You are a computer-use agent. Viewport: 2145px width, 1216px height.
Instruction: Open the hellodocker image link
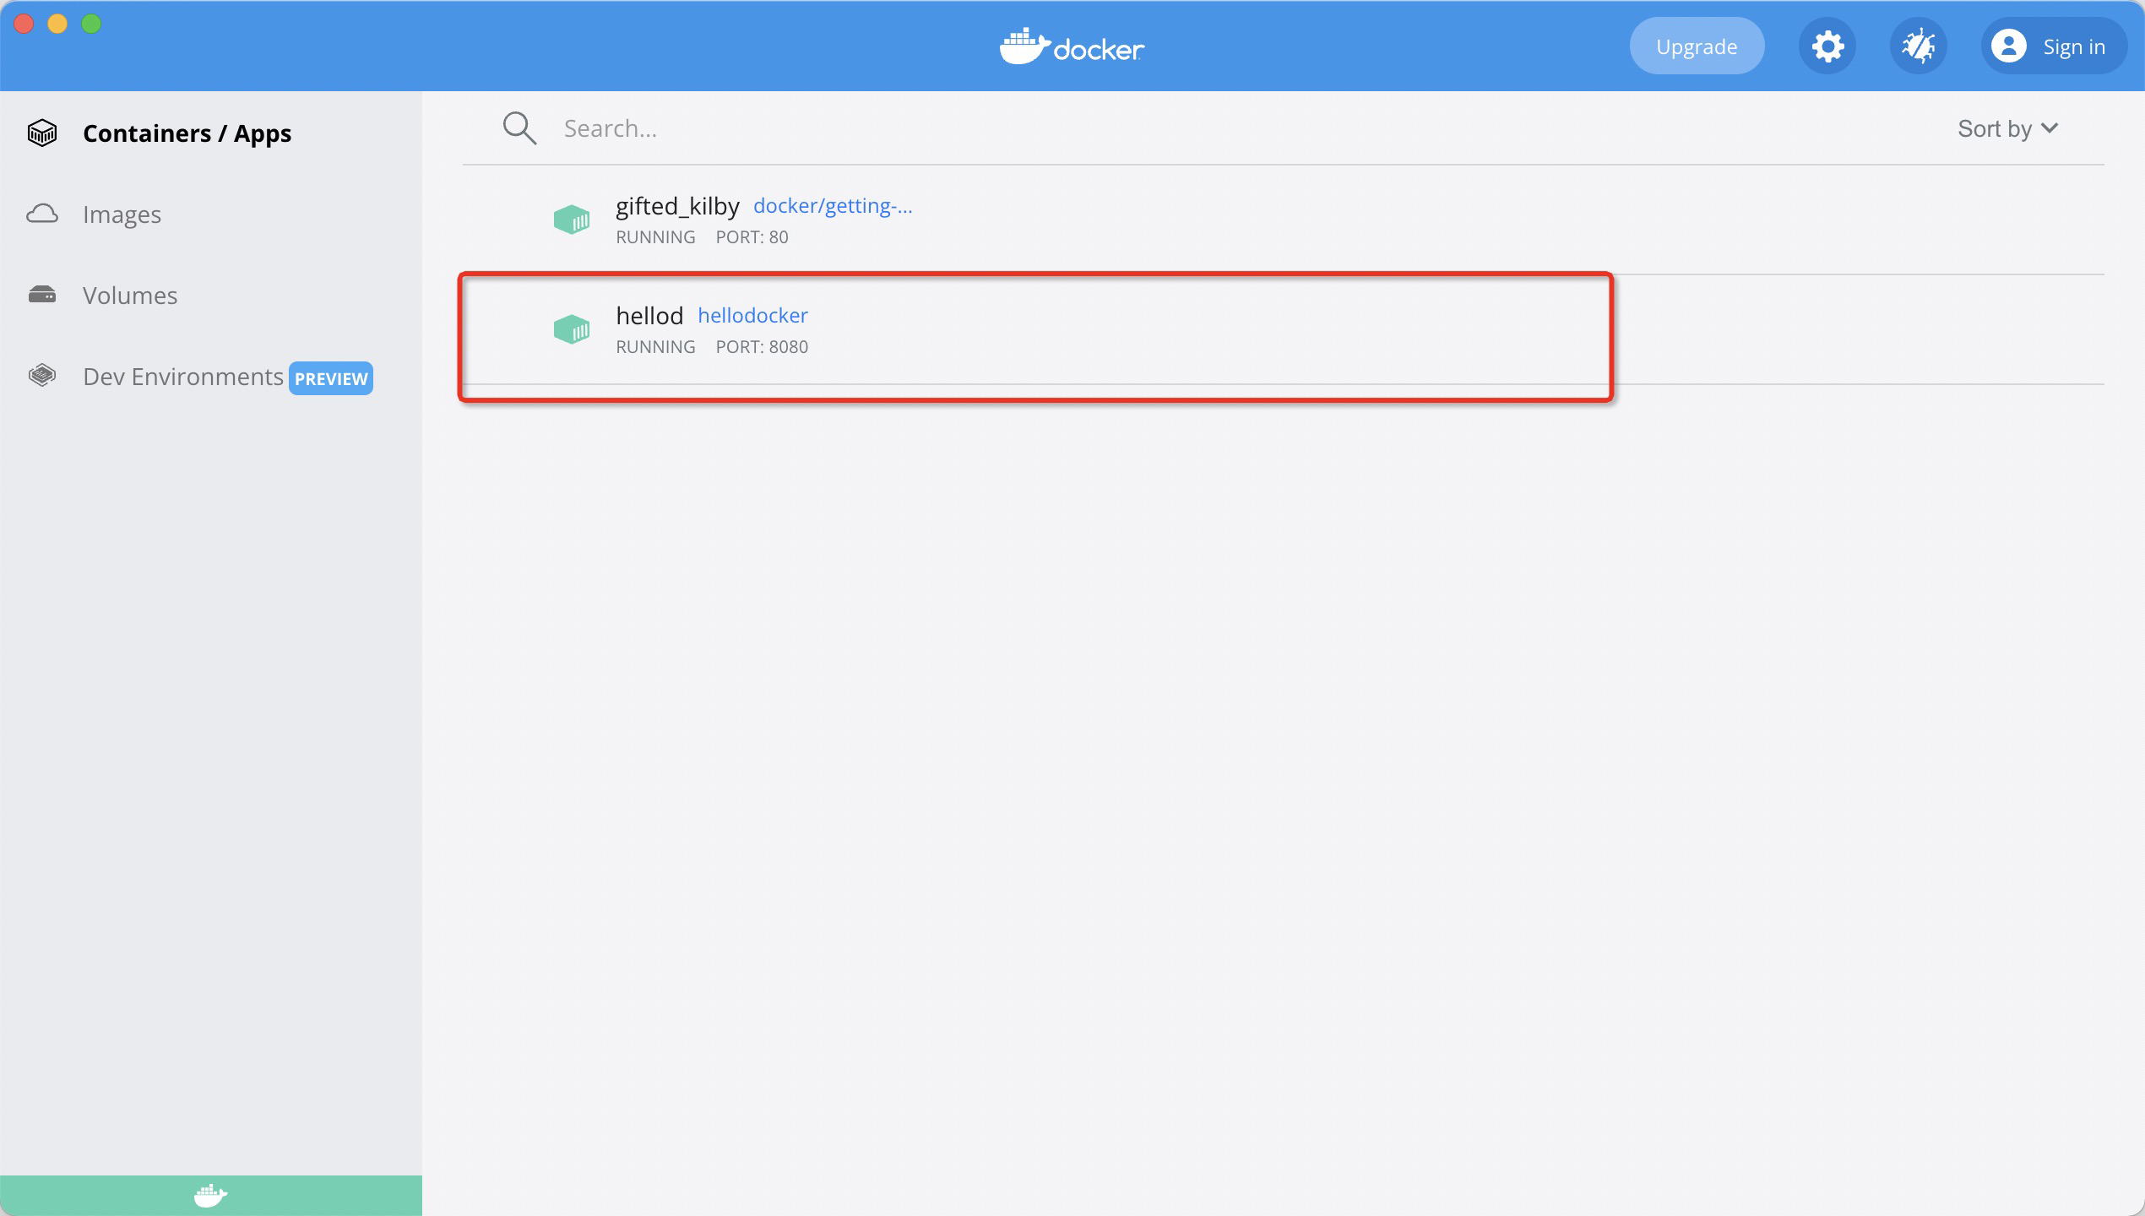pyautogui.click(x=752, y=316)
